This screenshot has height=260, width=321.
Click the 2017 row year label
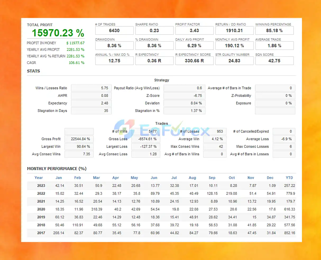[41, 233]
